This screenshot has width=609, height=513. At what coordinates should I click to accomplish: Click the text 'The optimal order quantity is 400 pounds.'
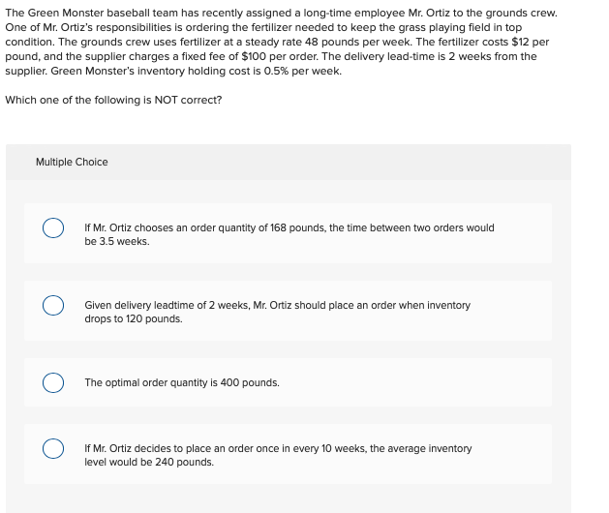(x=182, y=382)
